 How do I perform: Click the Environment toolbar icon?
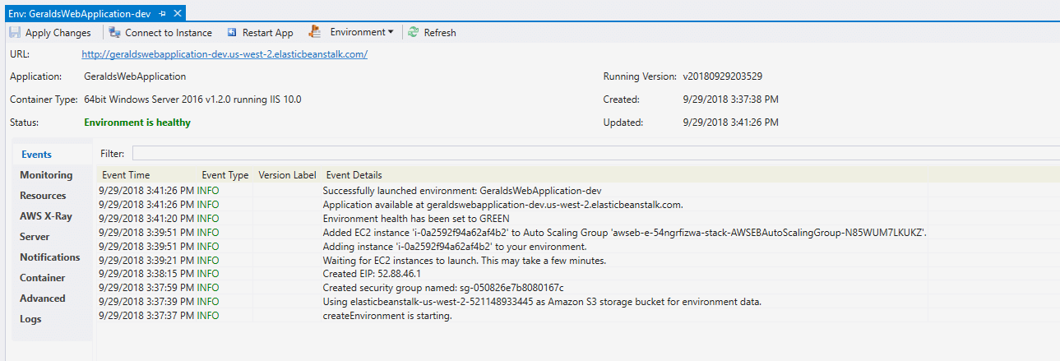[x=314, y=32]
